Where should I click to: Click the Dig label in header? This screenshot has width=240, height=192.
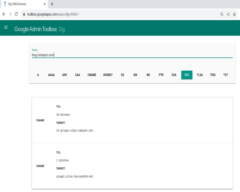click(x=62, y=29)
